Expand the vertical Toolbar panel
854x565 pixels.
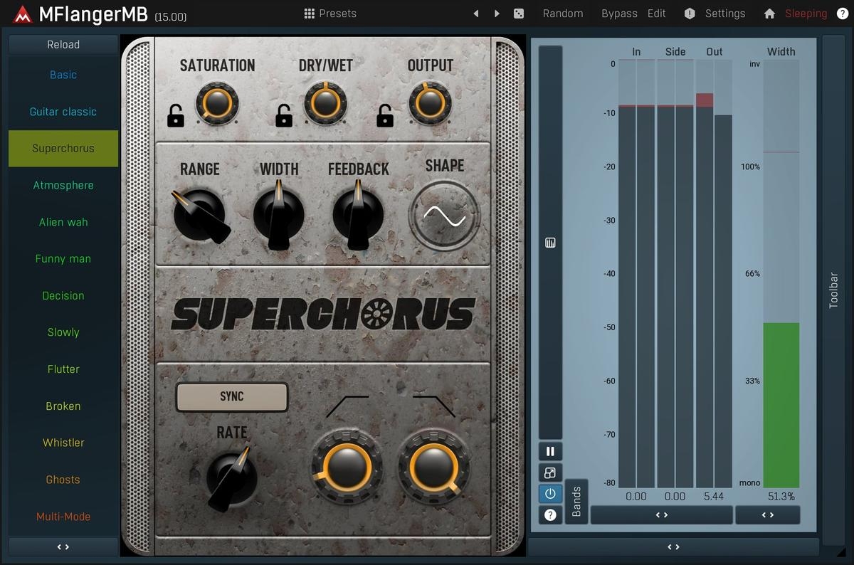833,290
